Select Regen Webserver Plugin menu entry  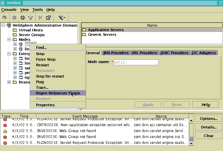coord(58,93)
